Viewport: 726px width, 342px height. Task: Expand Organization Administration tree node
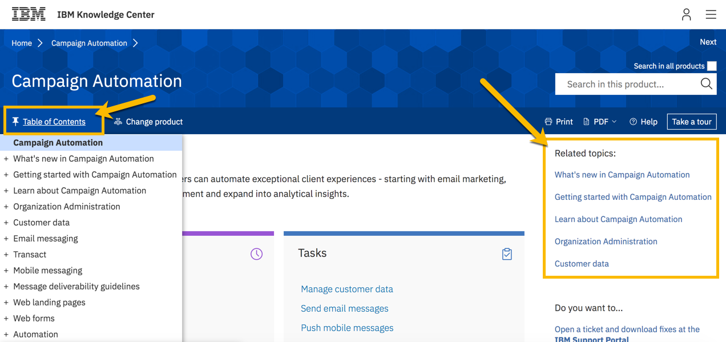(6, 207)
